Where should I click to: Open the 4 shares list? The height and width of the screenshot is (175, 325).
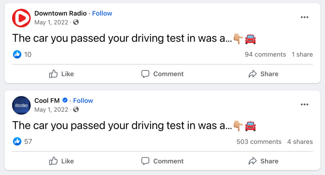[x=300, y=142]
